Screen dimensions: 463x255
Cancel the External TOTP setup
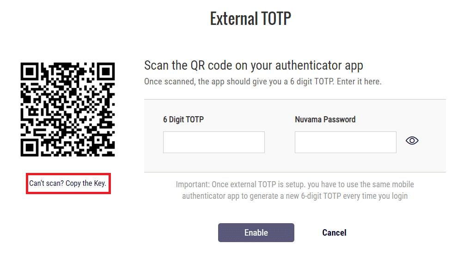coord(334,232)
